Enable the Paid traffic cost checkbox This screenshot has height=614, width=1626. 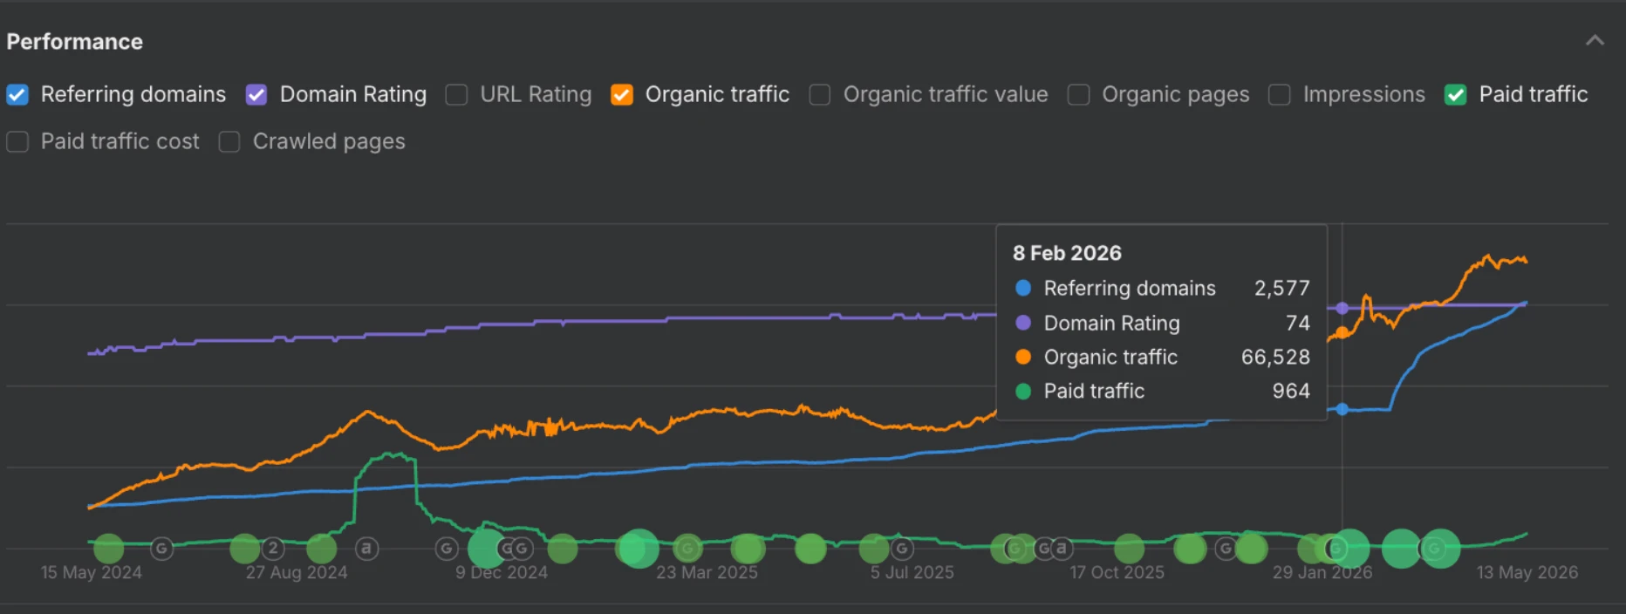[x=17, y=142]
